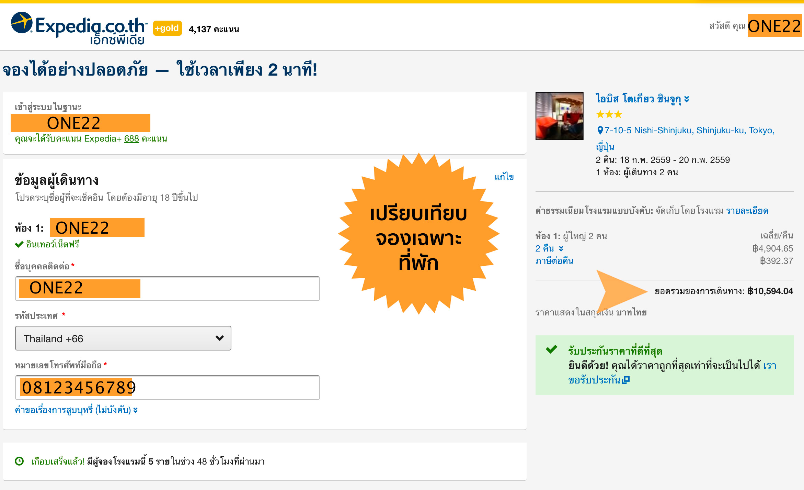Click the hotel room thumbnail photo
The width and height of the screenshot is (804, 490).
559,116
